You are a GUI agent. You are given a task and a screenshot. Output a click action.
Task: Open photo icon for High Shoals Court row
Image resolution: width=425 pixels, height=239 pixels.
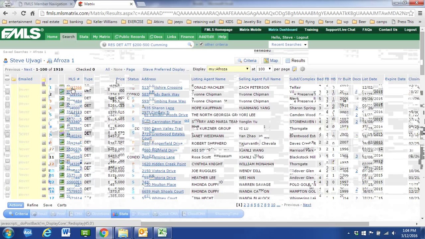click(x=62, y=189)
